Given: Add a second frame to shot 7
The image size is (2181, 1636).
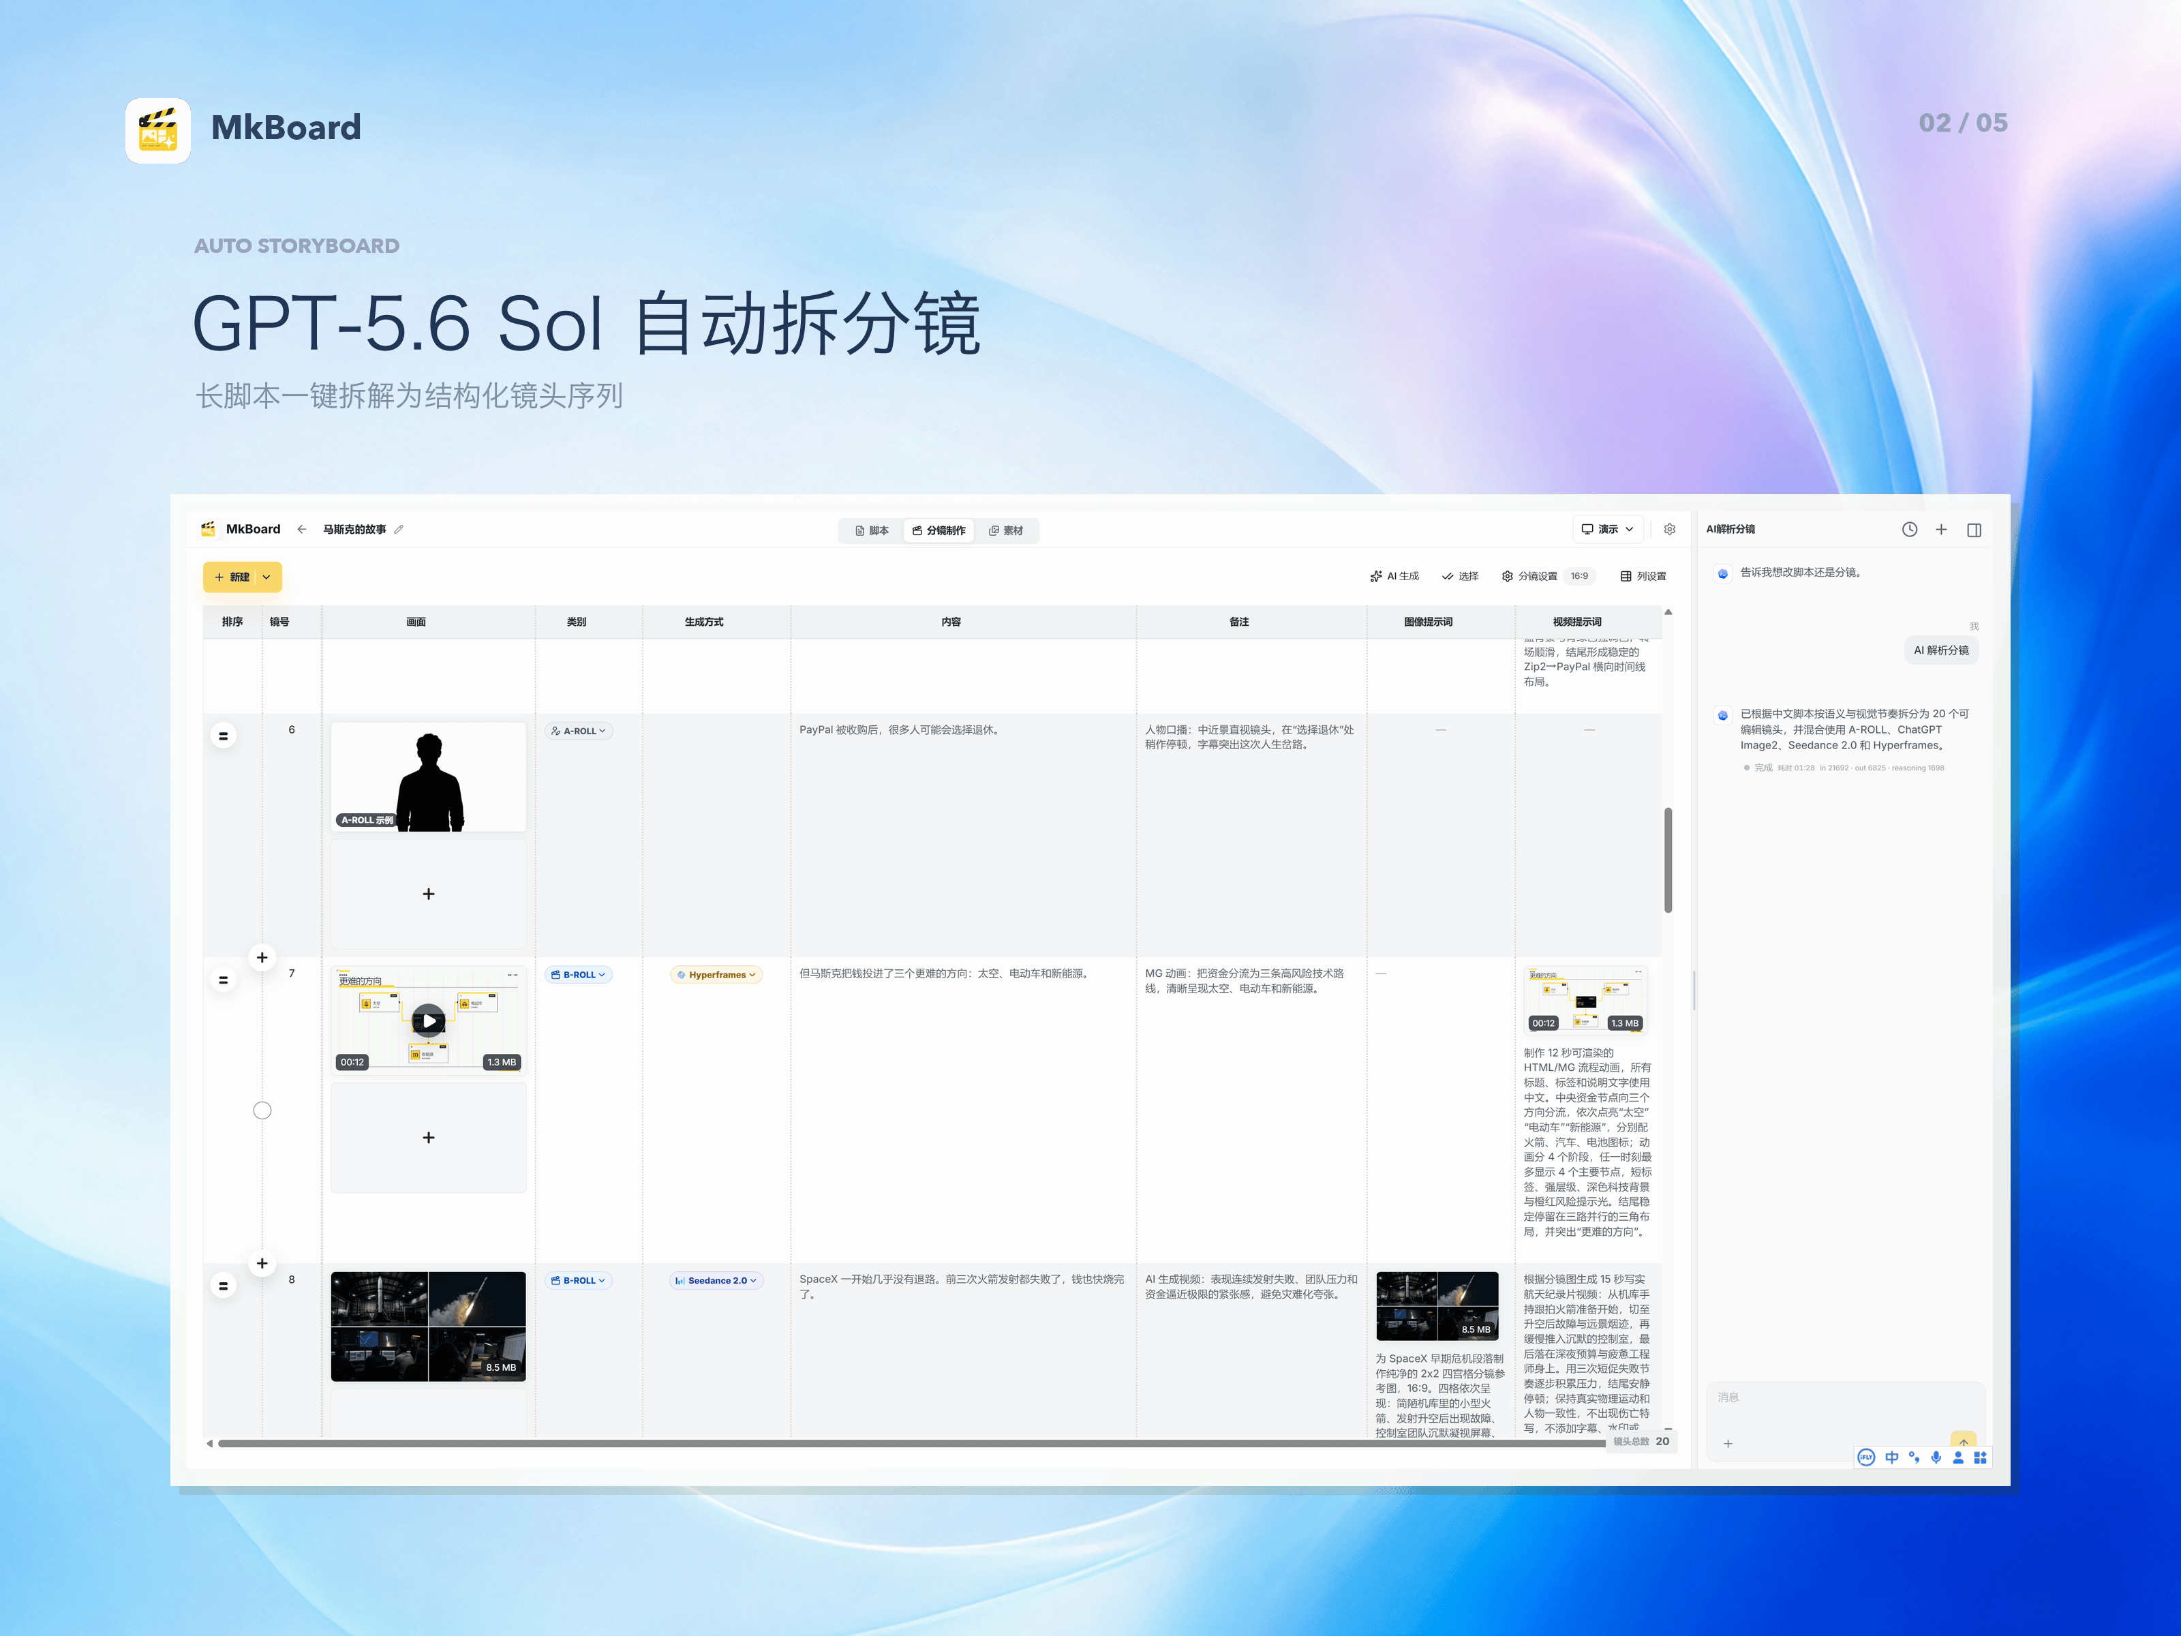Looking at the screenshot, I should 428,1138.
